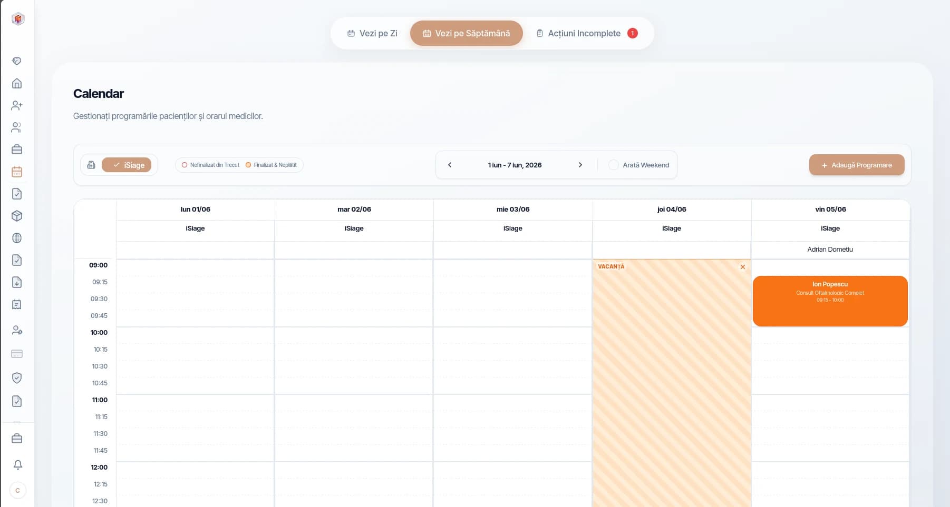Click the iSiage label under mie 03/06
The width and height of the screenshot is (950, 507).
(513, 228)
